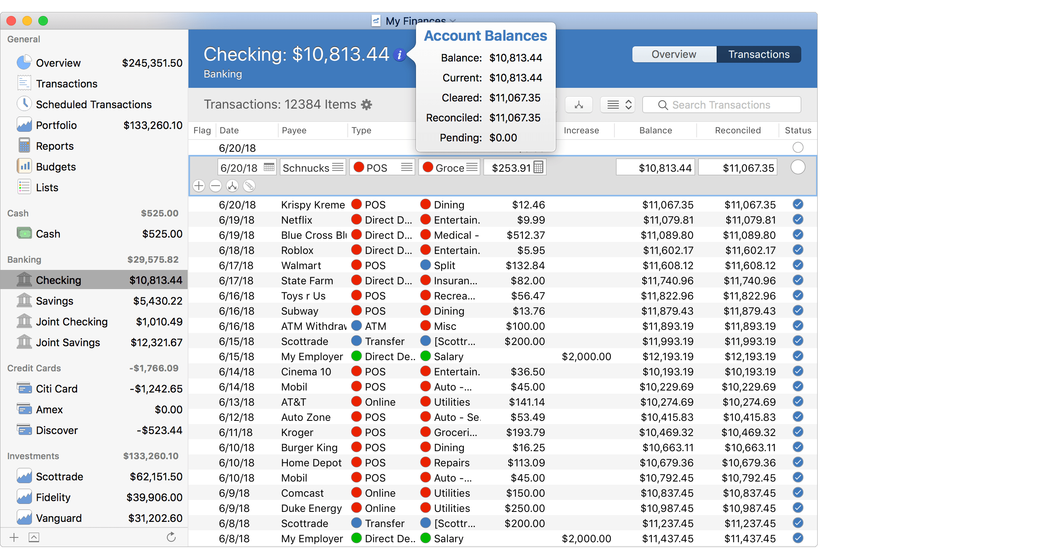The height and width of the screenshot is (559, 1038).
Task: Toggle reconciled status for Netflix transaction
Action: [x=797, y=220]
